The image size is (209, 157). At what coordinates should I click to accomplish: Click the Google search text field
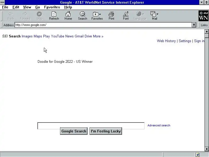tap(91, 126)
